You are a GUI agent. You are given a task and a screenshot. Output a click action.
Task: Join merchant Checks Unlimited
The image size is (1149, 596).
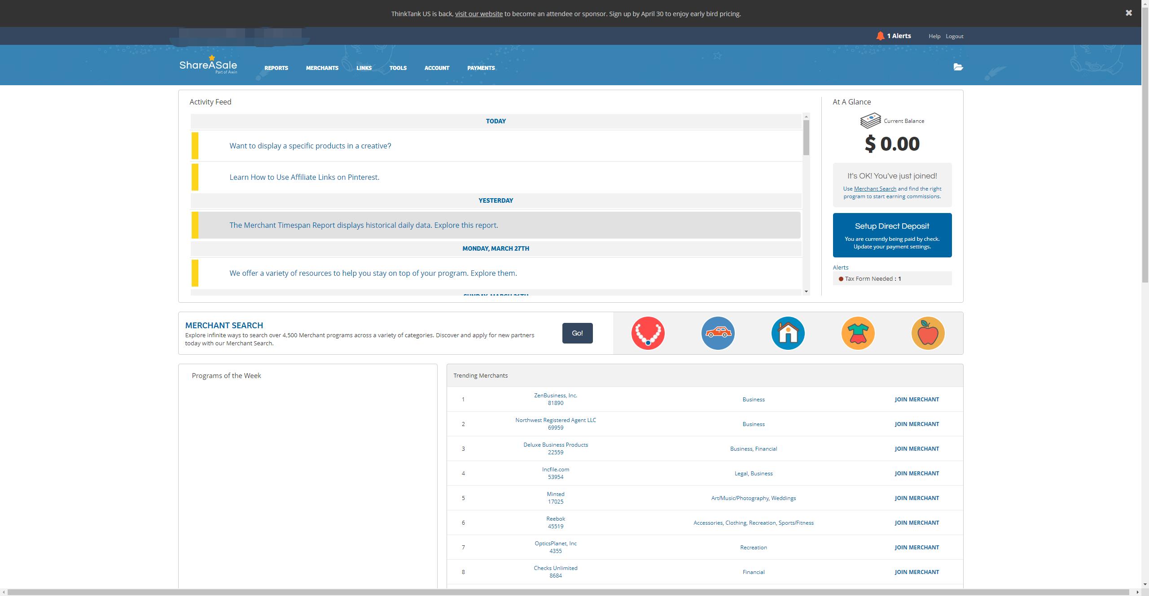coord(917,572)
